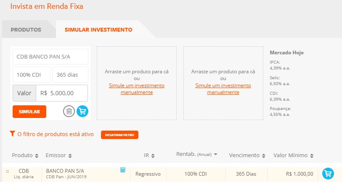Click the Desativar Filtro button
The image size is (342, 182).
pyautogui.click(x=119, y=135)
